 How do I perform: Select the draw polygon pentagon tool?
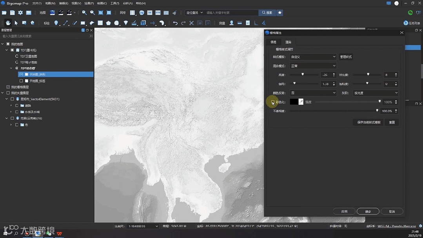point(108,23)
